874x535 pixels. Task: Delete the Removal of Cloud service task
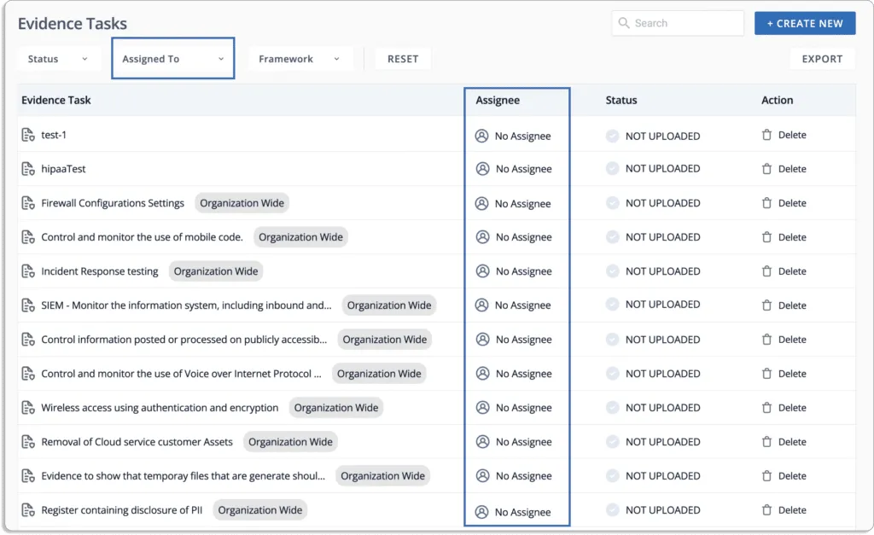click(784, 442)
